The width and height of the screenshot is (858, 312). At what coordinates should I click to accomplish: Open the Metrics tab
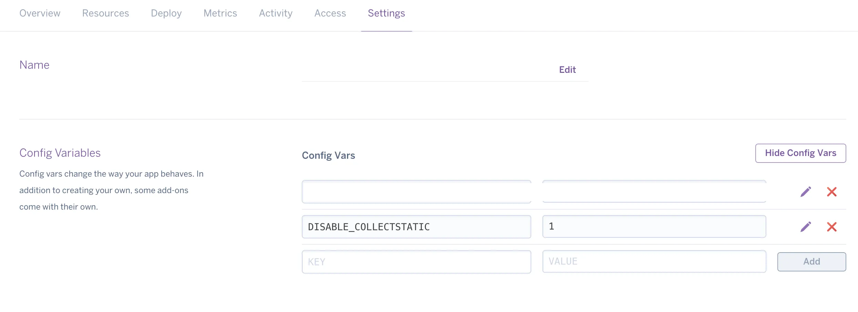tap(220, 13)
